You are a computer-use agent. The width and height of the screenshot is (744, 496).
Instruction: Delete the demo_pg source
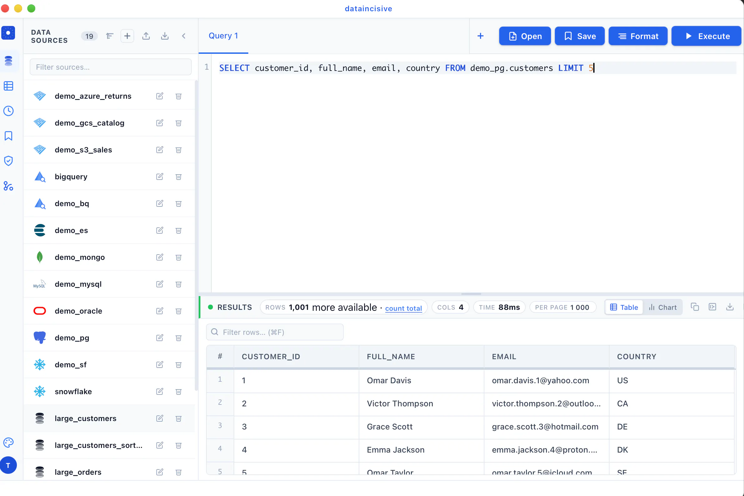tap(179, 338)
